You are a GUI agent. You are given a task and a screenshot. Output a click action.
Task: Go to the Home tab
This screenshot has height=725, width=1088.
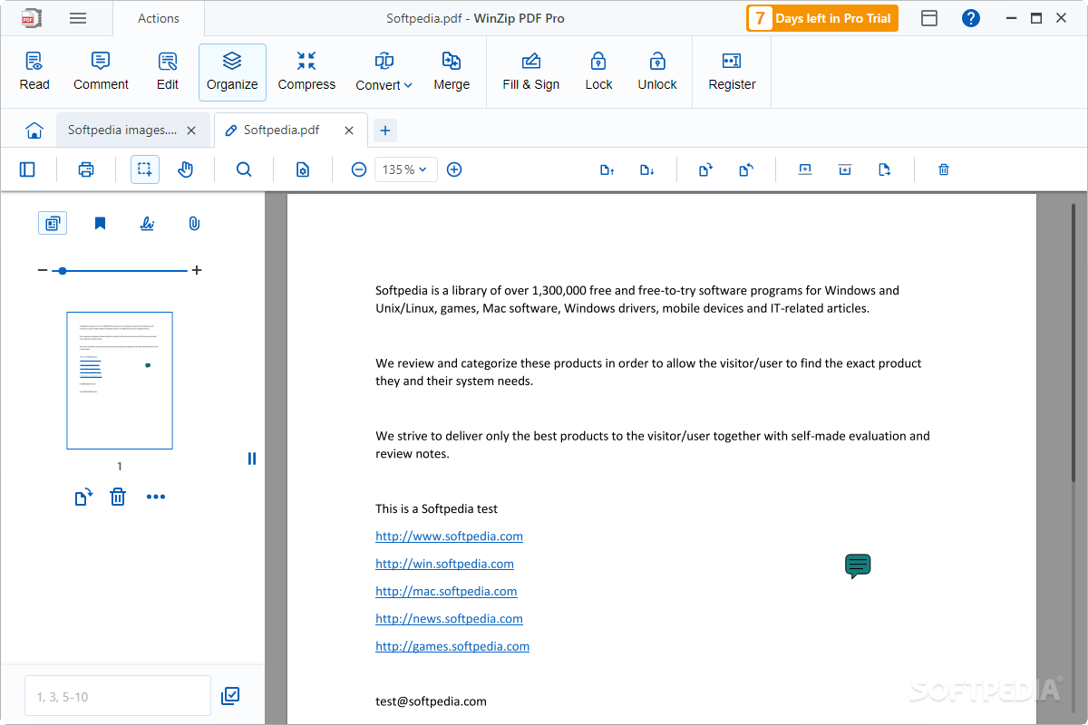tap(34, 130)
